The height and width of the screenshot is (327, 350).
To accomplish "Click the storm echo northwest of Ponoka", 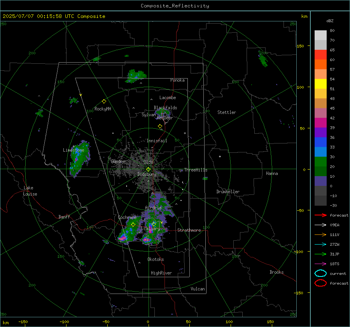I will click(135, 76).
